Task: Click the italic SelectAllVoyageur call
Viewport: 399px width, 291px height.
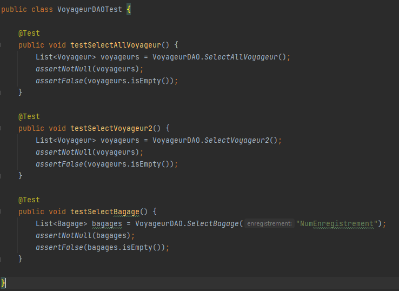Action: pos(241,57)
